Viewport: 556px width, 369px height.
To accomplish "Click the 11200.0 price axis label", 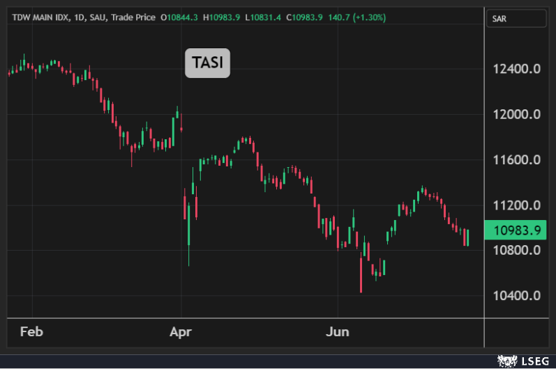I will [517, 205].
